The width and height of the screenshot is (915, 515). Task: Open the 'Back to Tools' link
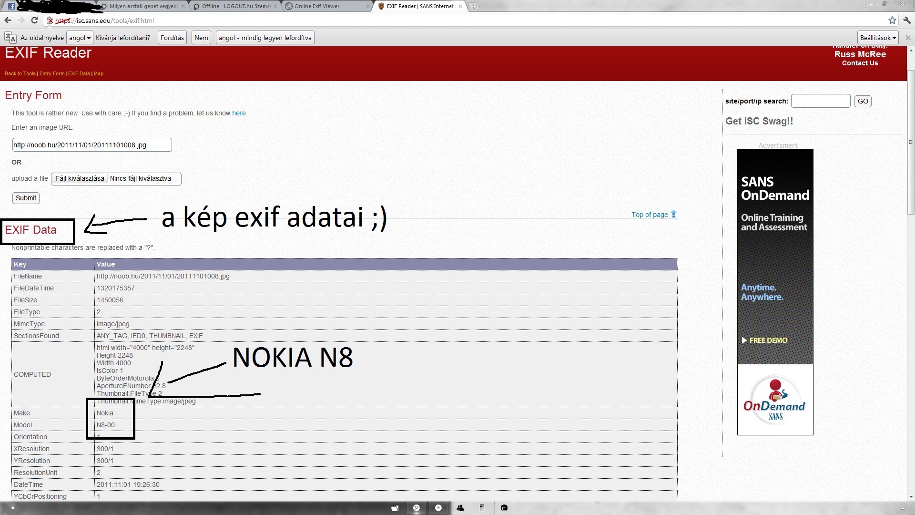[x=20, y=73]
